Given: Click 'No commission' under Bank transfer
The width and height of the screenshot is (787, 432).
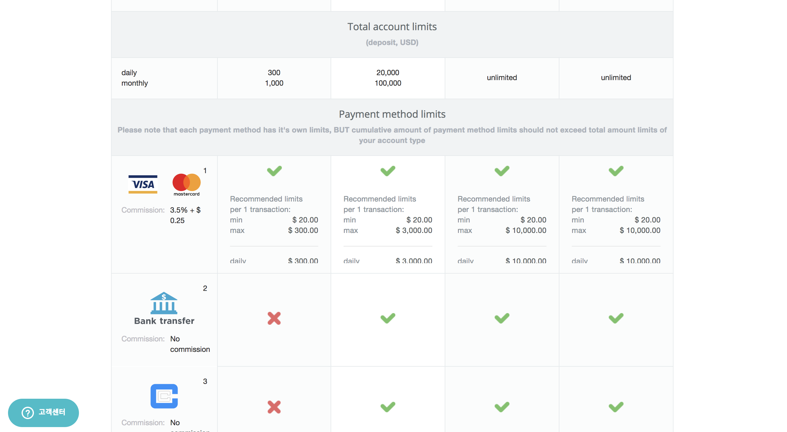Looking at the screenshot, I should (190, 344).
